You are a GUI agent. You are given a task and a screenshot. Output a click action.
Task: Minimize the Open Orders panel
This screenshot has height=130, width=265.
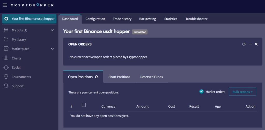(250, 44)
